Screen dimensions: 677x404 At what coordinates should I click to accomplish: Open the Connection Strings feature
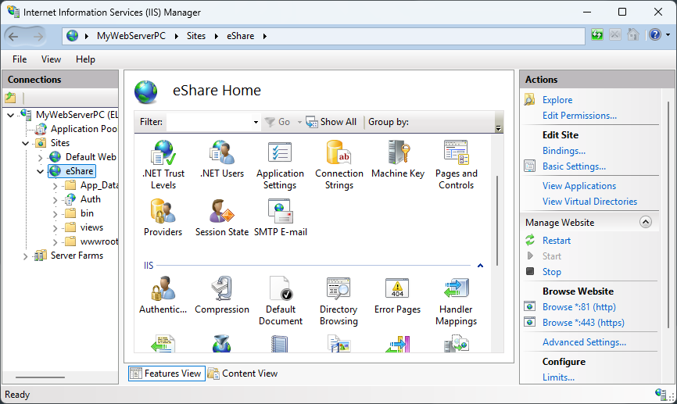click(x=338, y=165)
